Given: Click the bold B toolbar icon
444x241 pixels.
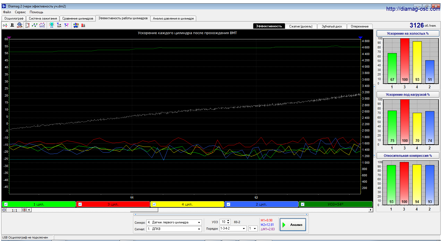Looking at the screenshot, I should (12, 25).
